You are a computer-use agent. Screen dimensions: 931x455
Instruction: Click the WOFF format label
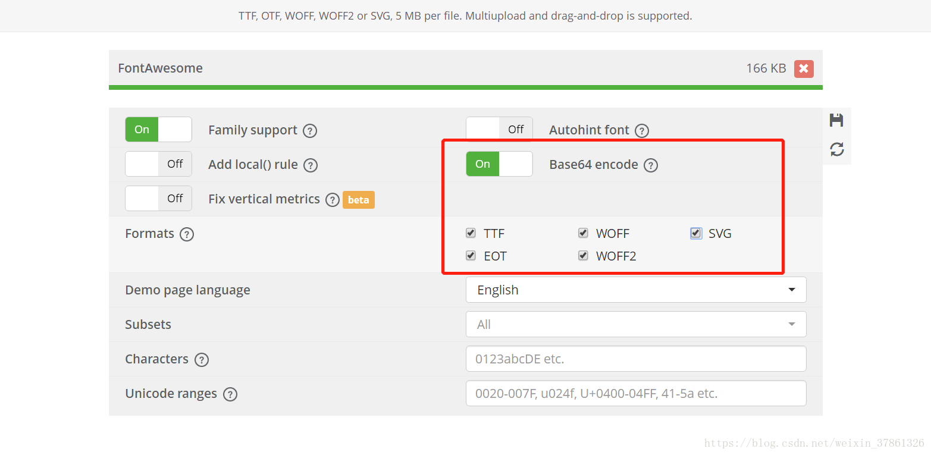[x=613, y=234]
